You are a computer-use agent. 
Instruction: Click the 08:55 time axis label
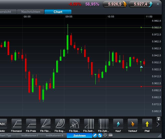pos(27,16)
